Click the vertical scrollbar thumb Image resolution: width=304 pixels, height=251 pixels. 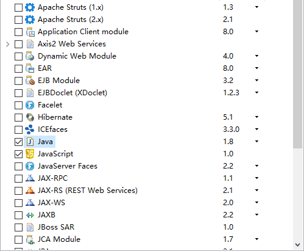(x=297, y=75)
